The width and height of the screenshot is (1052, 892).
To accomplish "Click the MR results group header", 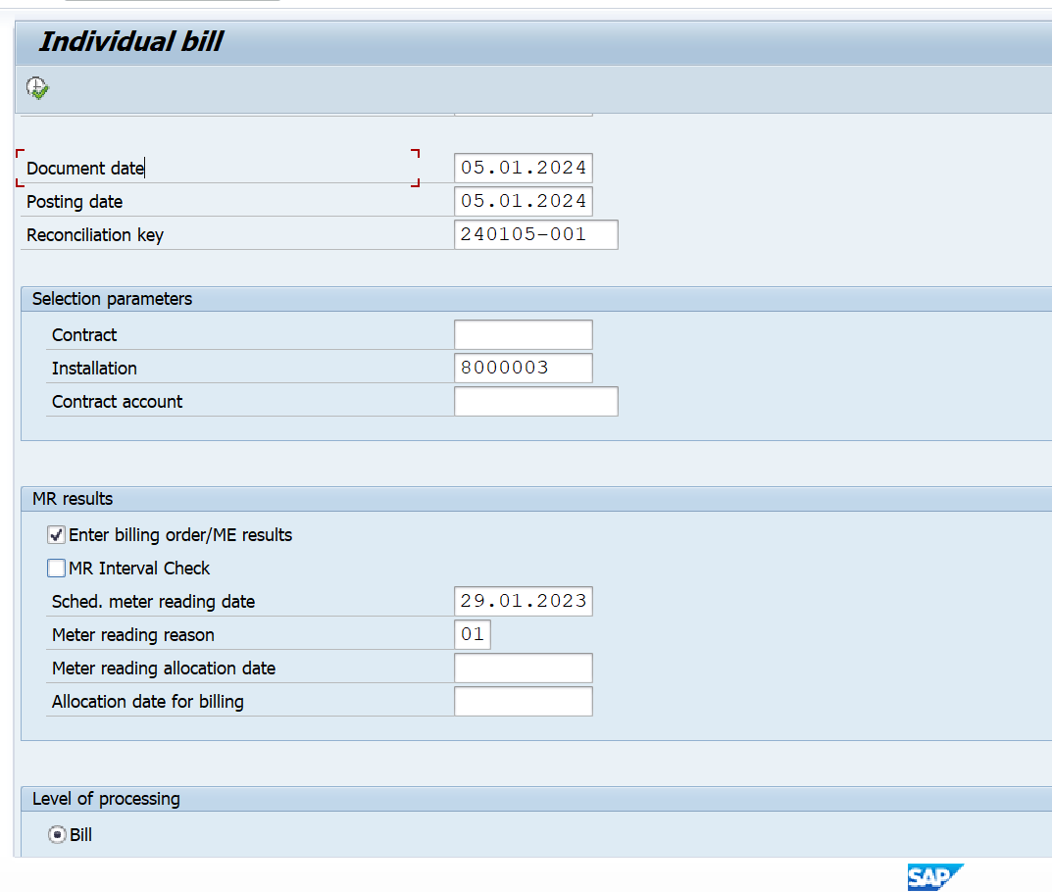I will click(x=73, y=499).
